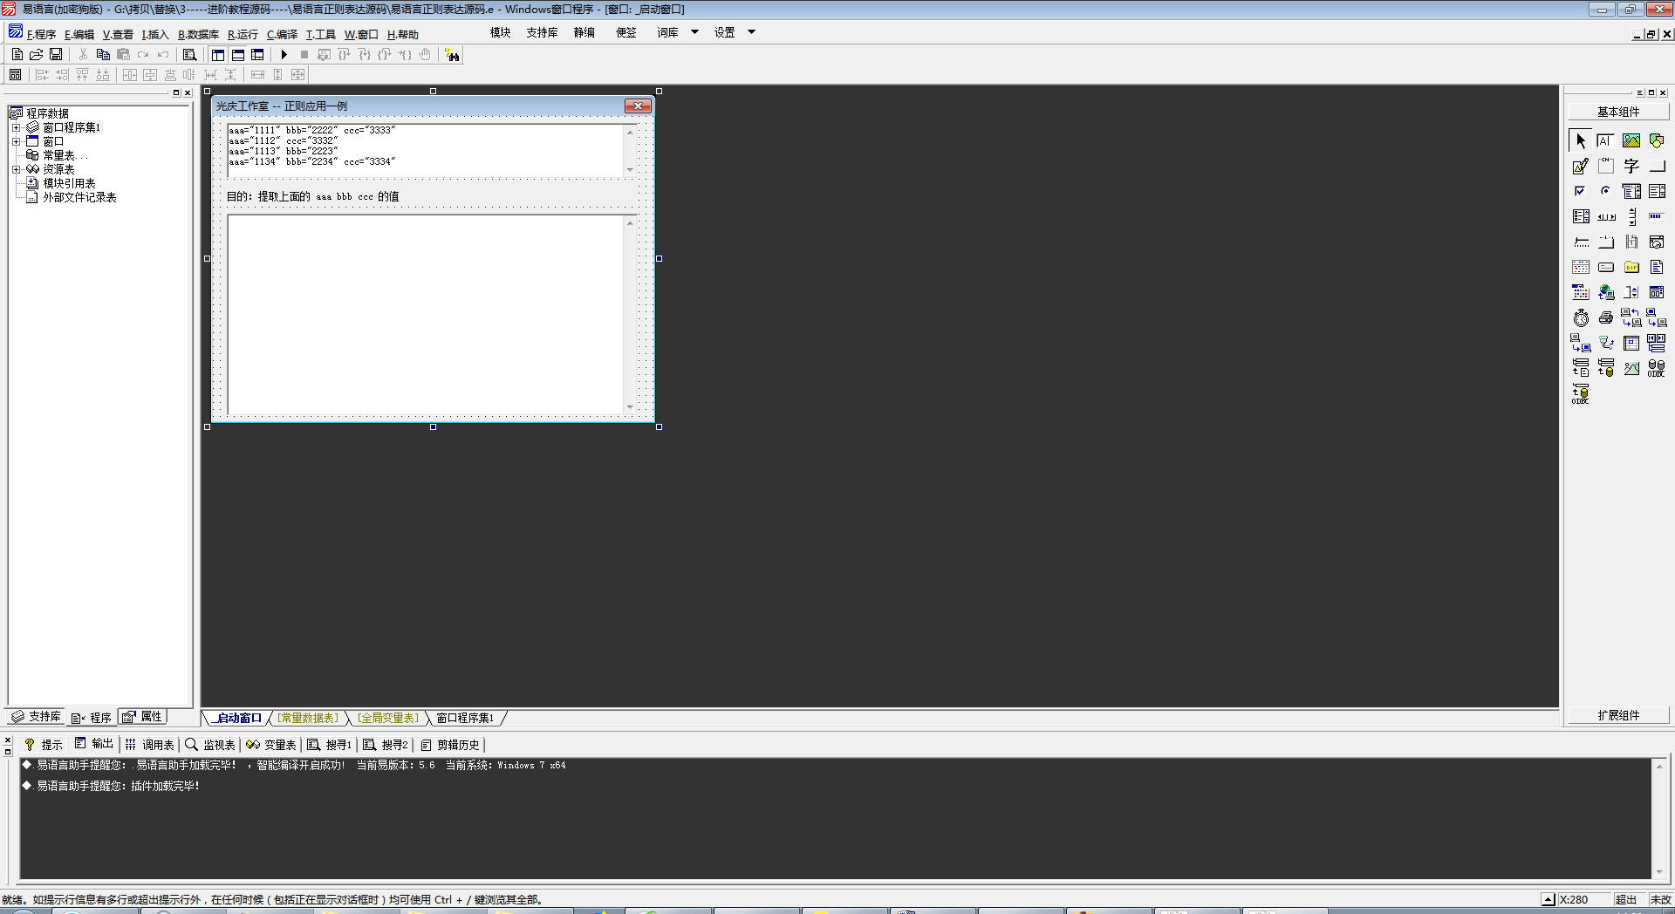Viewport: 1675px width, 914px height.
Task: Select the checkbox component icon
Action: tap(1581, 191)
